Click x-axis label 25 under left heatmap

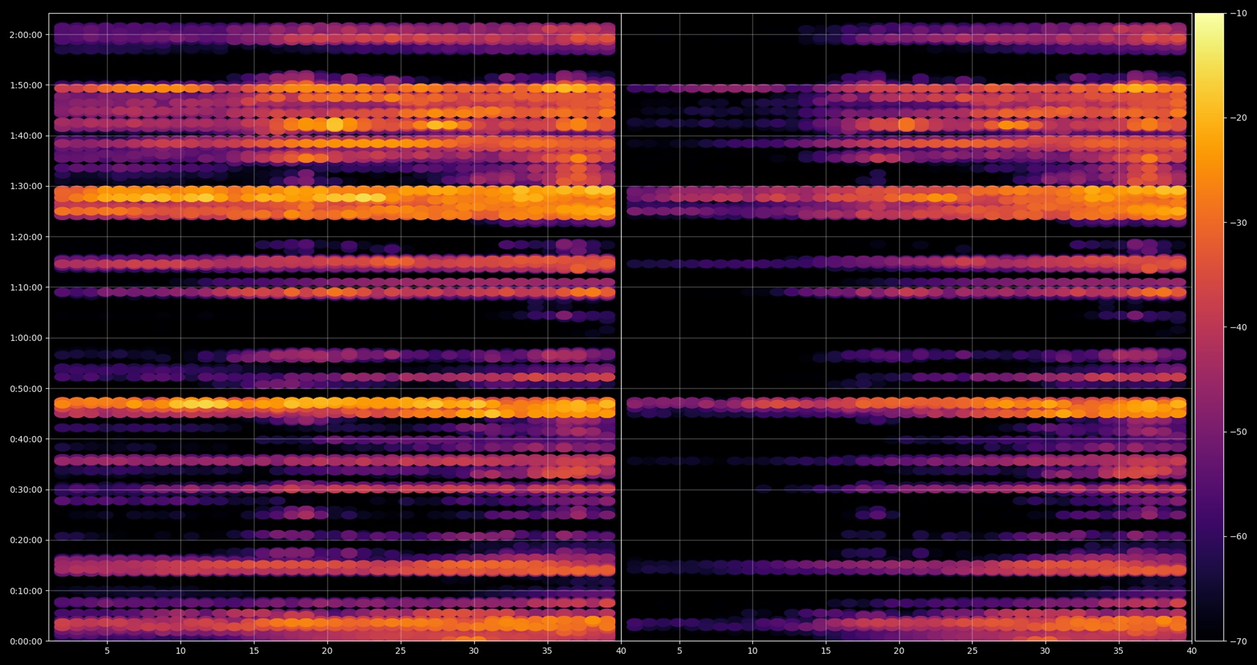401,651
